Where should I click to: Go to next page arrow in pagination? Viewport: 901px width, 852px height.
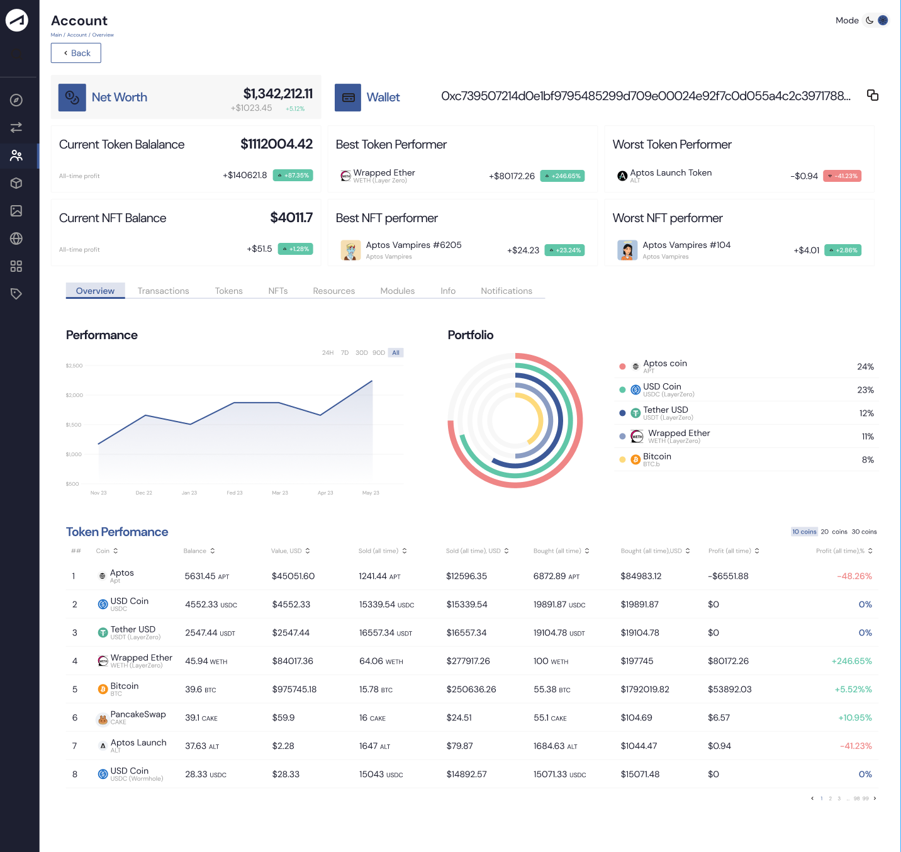point(875,799)
